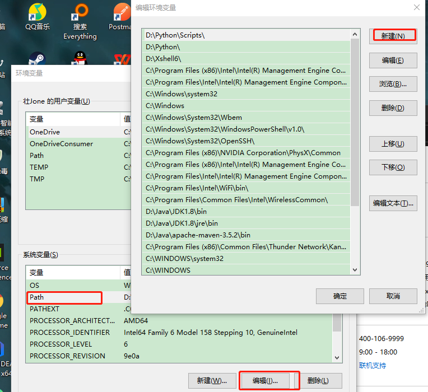This screenshot has height=392, width=428.
Task: Click the path list scroll-up arrow
Action: tap(355, 34)
